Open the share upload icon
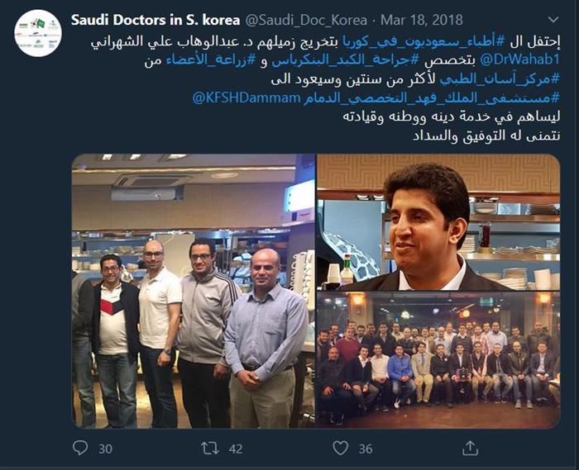Screen dimensions: 579x470 [470, 448]
